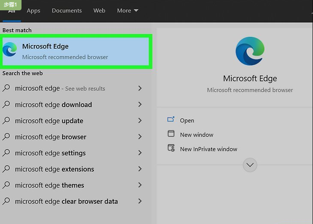The width and height of the screenshot is (313, 224).
Task: Choose New window action
Action: 196,135
